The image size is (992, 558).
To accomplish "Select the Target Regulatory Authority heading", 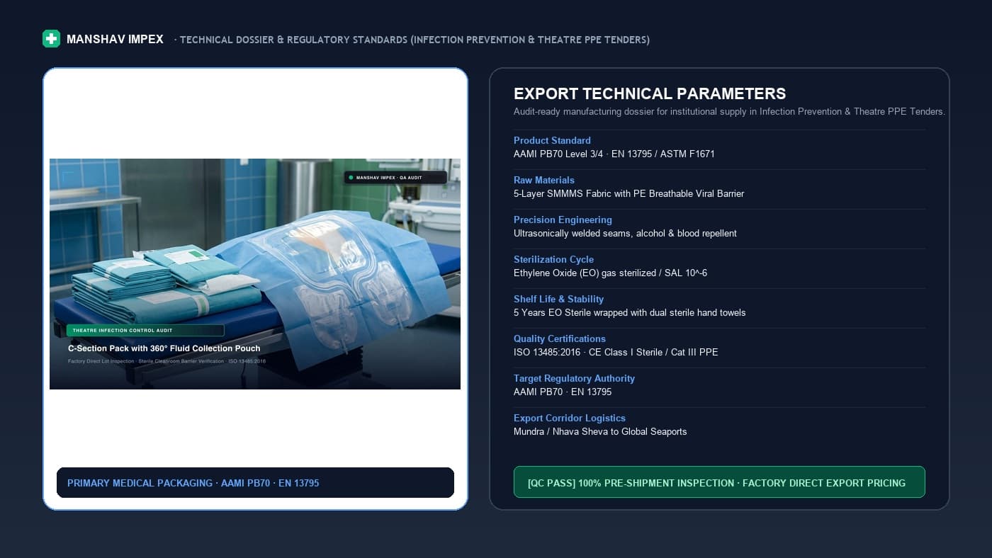I will tap(574, 378).
